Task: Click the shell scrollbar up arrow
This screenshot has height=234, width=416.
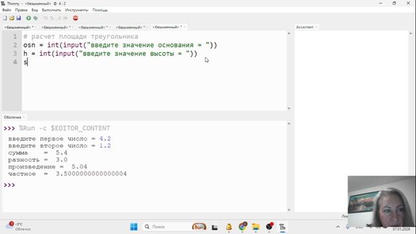Action: point(289,123)
